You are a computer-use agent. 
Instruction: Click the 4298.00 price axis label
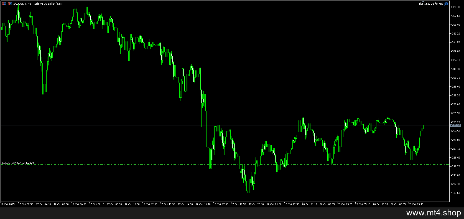click(455, 87)
